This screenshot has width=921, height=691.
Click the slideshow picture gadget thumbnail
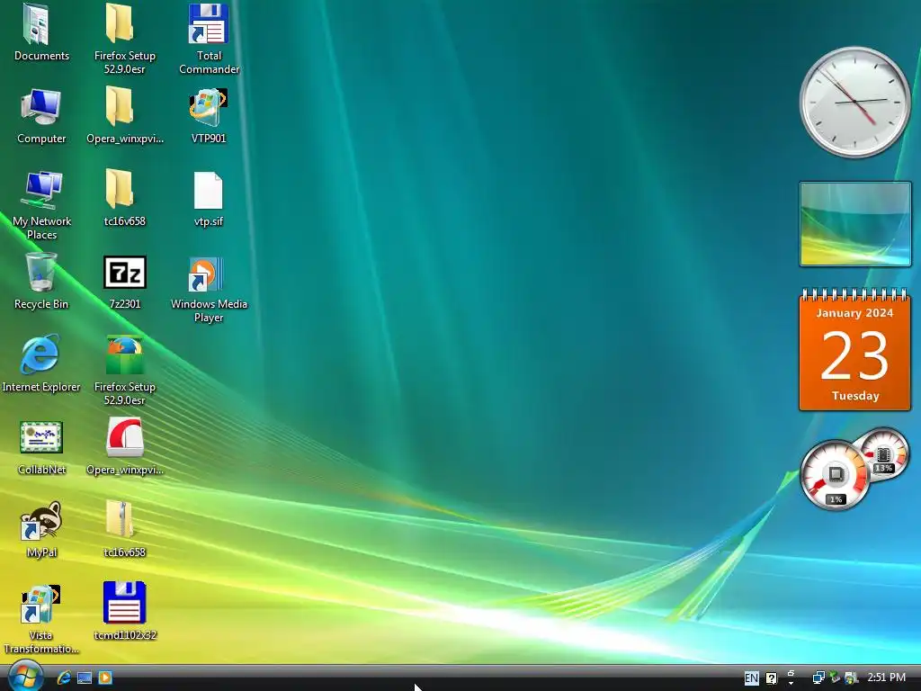click(855, 224)
